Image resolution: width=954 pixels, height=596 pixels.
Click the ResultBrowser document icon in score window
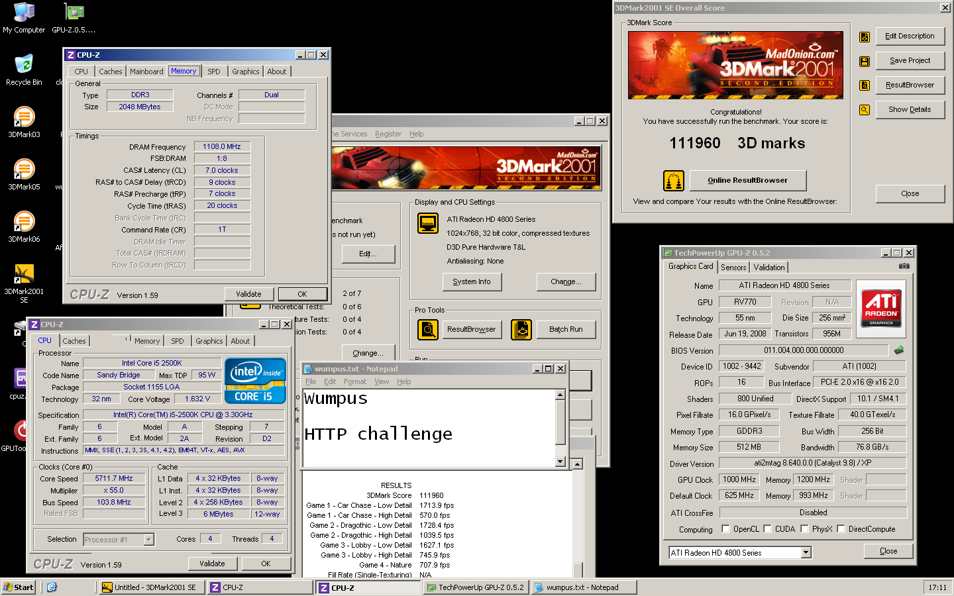[x=865, y=85]
